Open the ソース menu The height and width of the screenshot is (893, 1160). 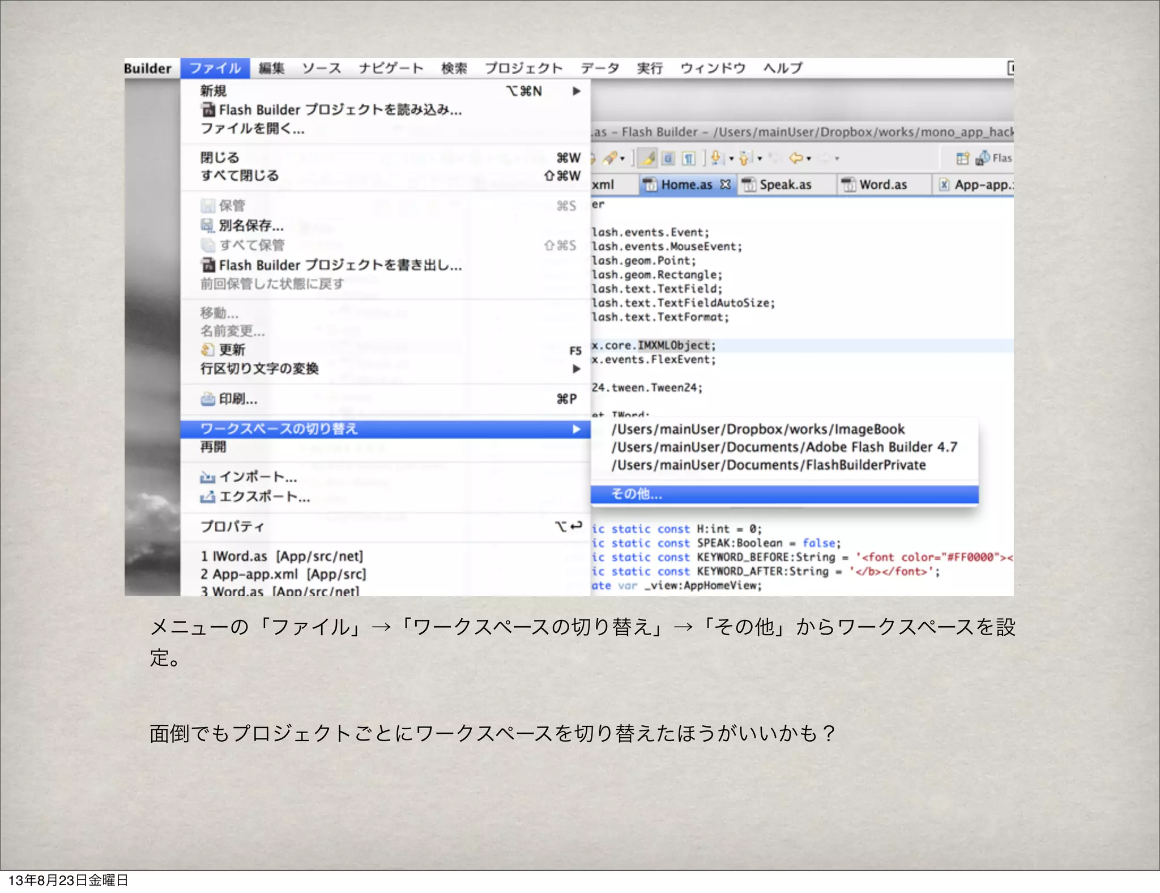(321, 68)
